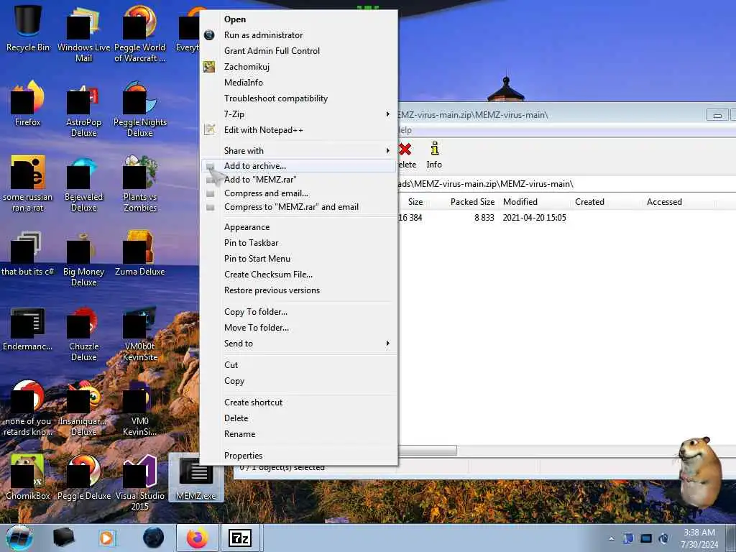Open VM0b0t KevinSite desktop icon
This screenshot has height=552, width=736.
point(140,333)
